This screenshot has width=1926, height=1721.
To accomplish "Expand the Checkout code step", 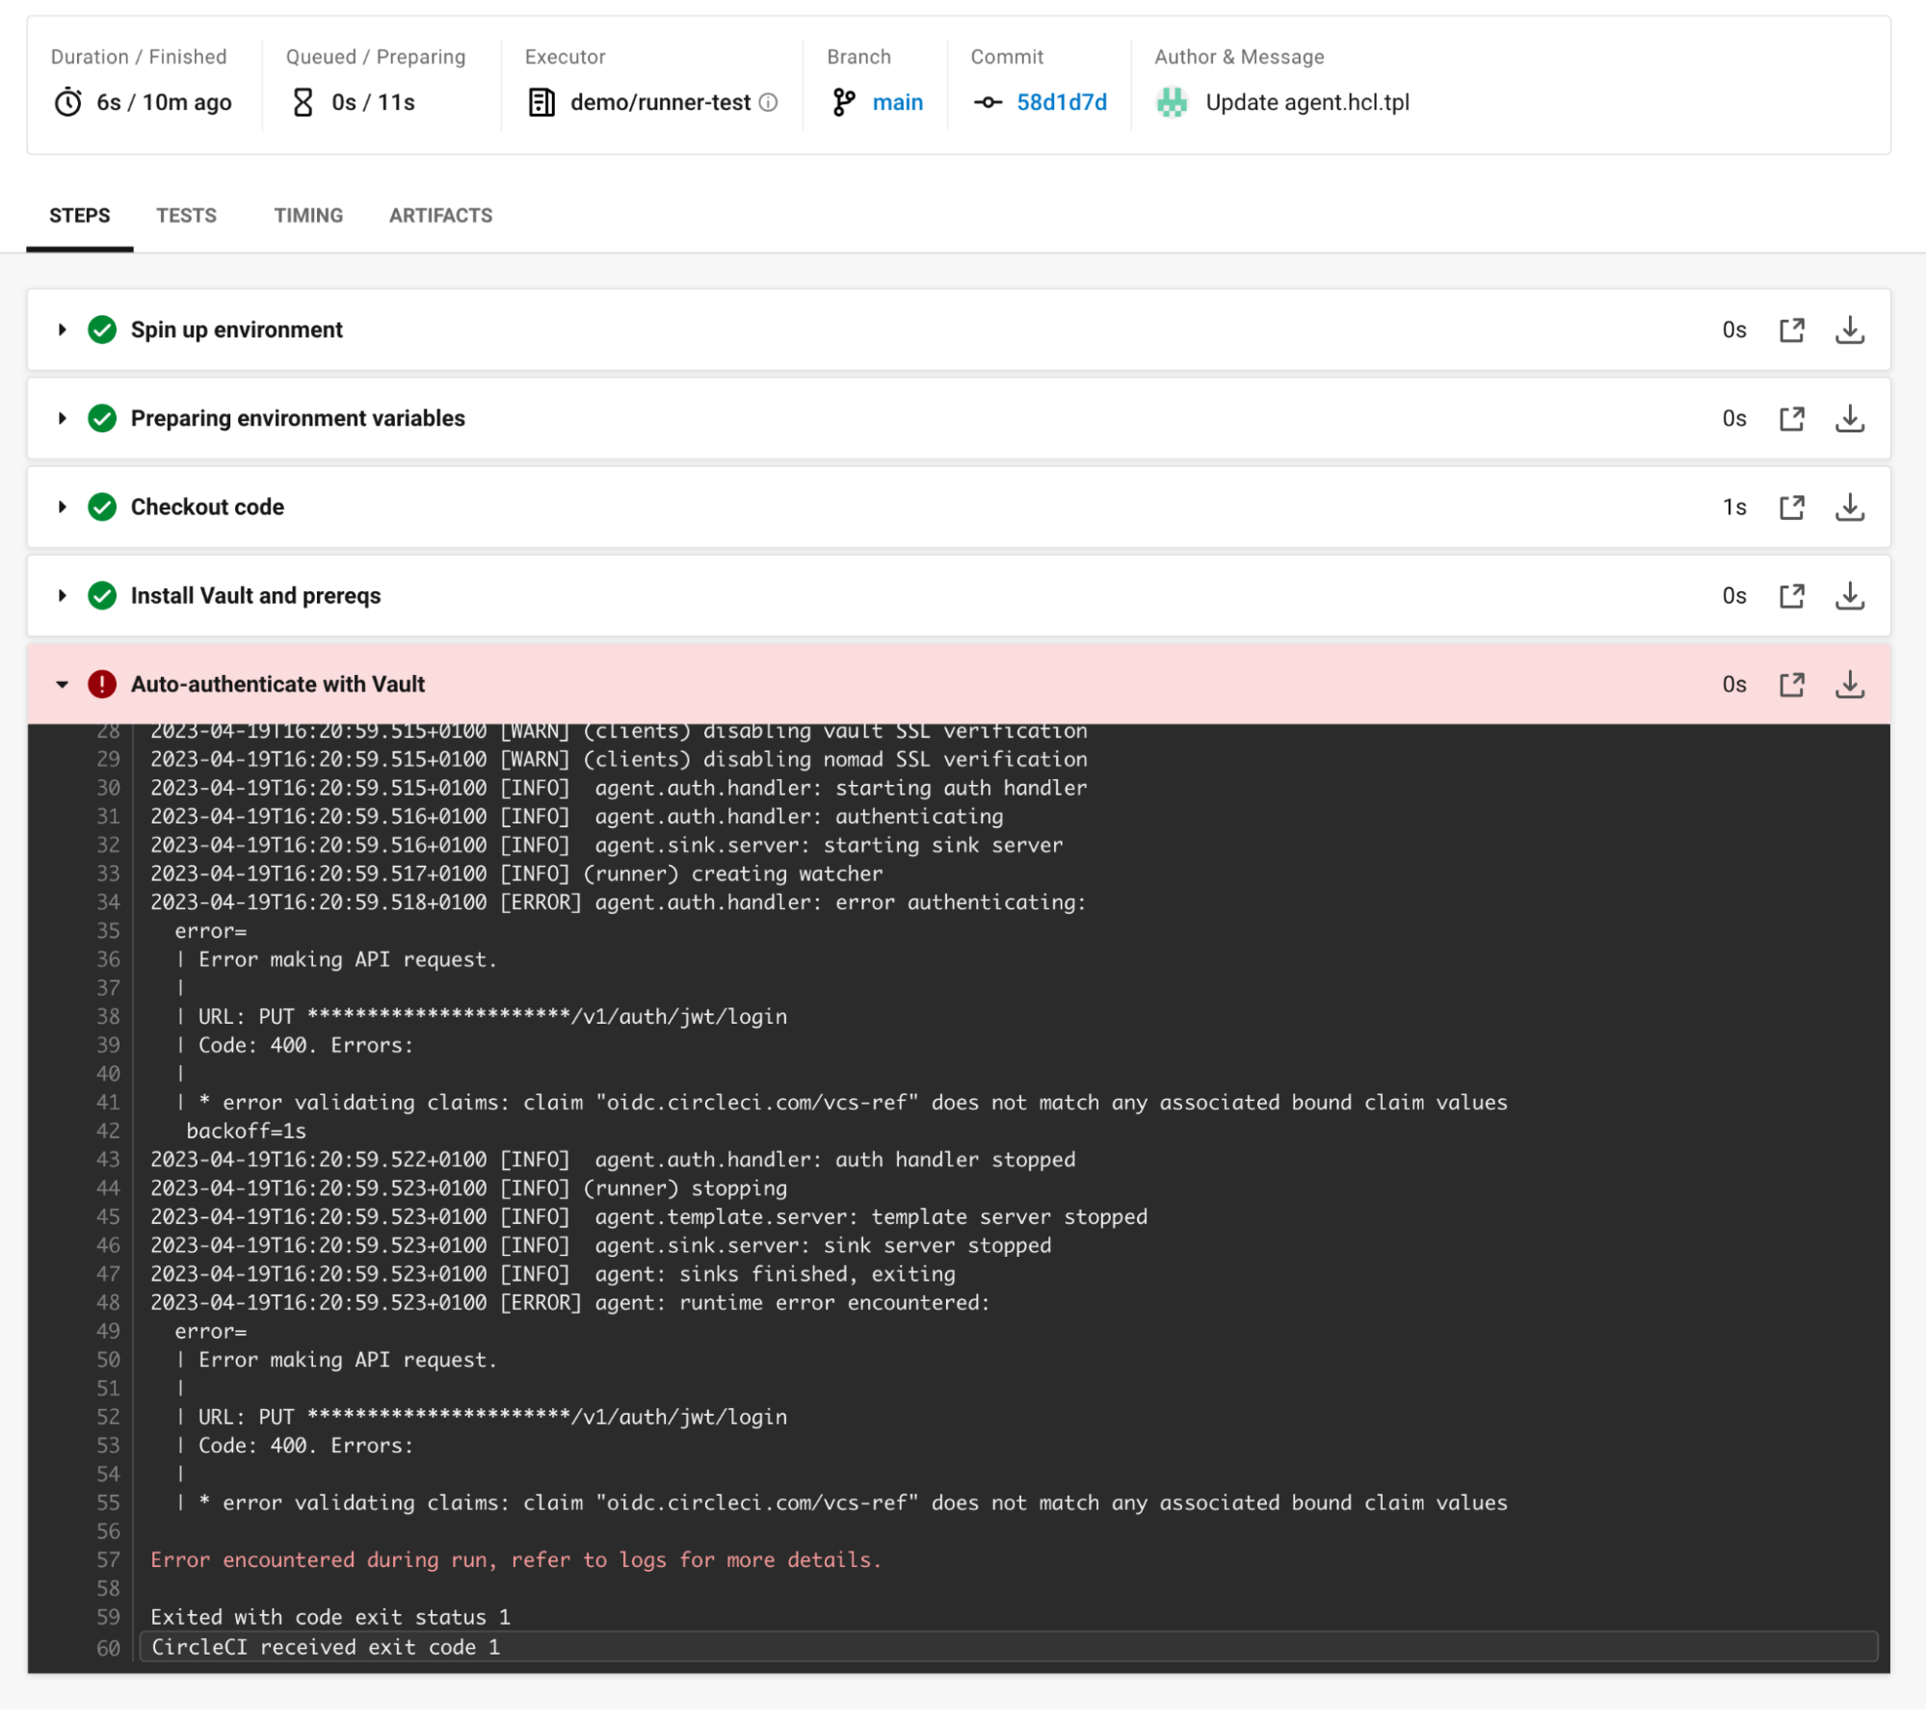I will pyautogui.click(x=63, y=508).
